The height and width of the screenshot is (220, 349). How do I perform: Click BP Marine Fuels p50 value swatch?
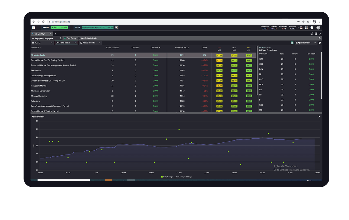click(x=234, y=55)
